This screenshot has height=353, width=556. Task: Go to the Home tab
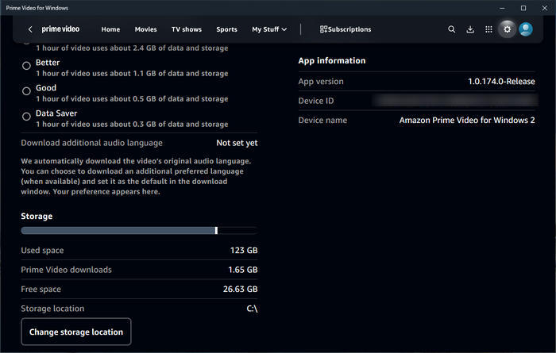coord(110,29)
